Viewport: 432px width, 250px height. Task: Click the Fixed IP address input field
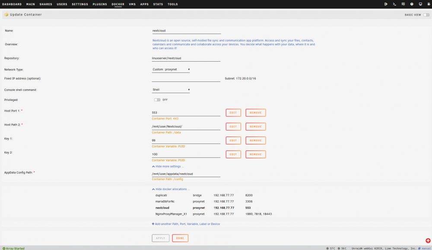[x=186, y=78]
